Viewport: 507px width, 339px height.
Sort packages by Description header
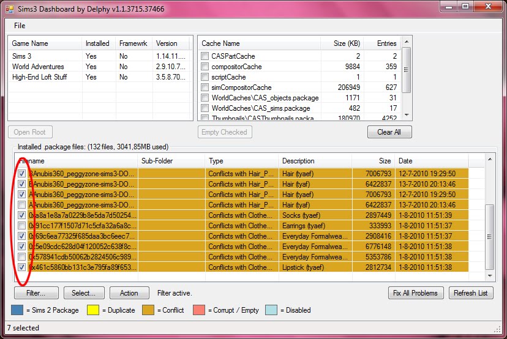pos(315,161)
